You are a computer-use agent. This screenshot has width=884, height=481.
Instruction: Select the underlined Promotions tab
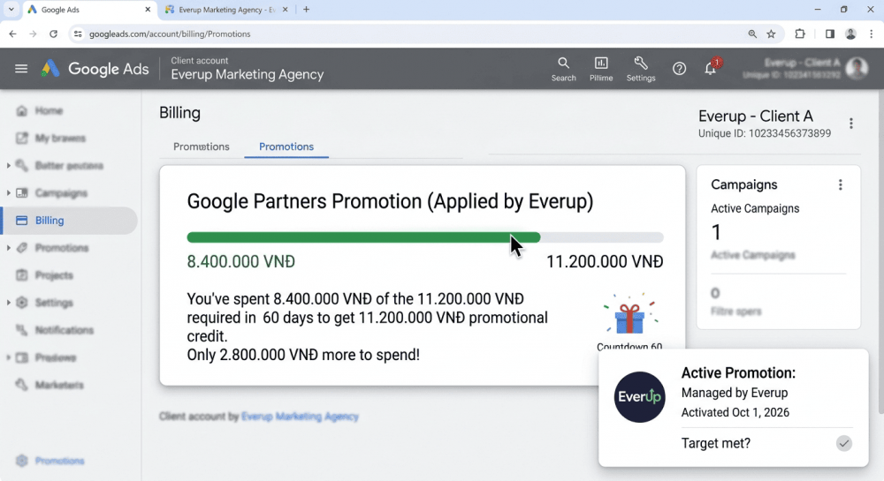click(x=286, y=147)
